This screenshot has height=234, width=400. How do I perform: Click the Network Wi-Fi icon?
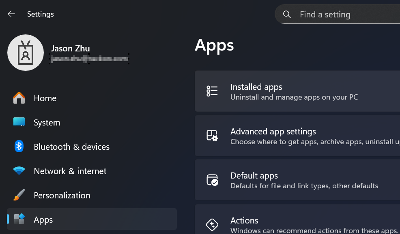19,171
